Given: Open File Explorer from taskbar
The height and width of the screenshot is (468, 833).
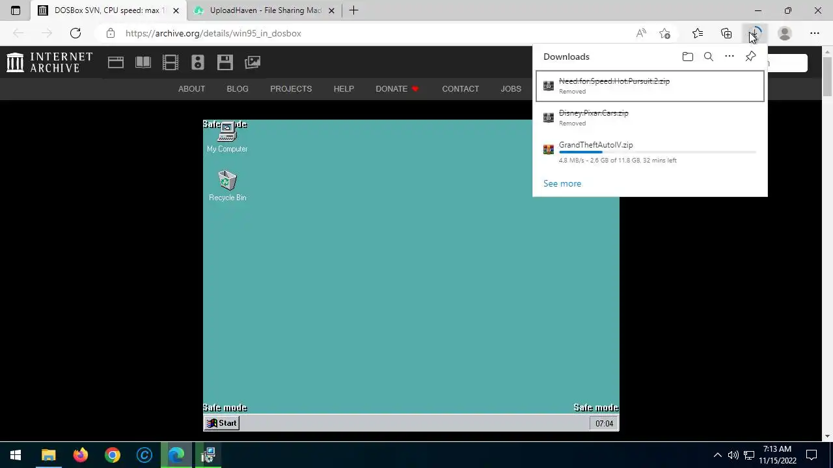Looking at the screenshot, I should (x=49, y=455).
